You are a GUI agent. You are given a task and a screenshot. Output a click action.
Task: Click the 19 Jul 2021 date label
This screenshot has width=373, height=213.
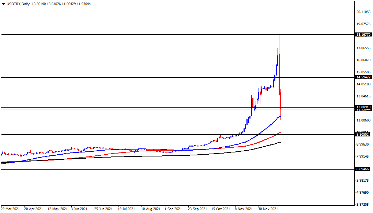pyautogui.click(x=126, y=209)
